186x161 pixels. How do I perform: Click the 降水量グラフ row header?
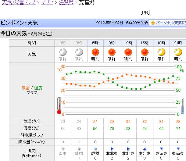32,135
